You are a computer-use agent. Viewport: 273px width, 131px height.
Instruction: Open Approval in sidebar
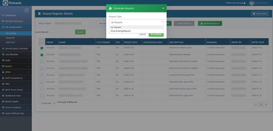pos(10,42)
